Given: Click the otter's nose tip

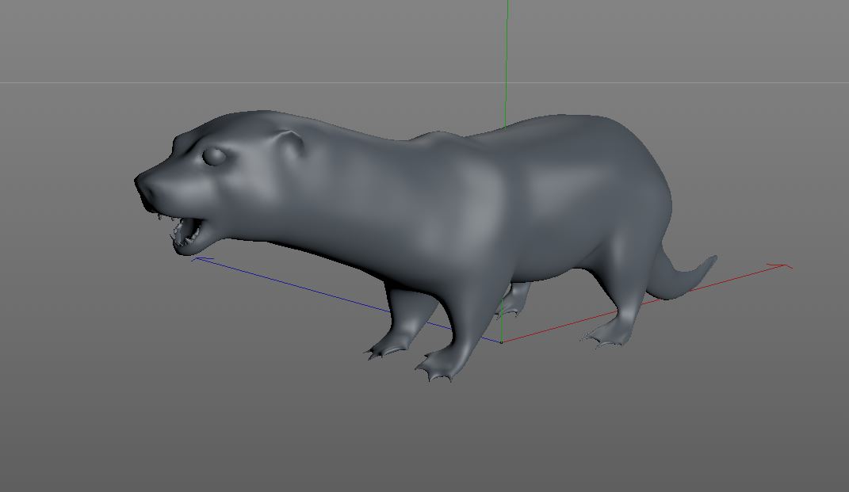Looking at the screenshot, I should 141,182.
